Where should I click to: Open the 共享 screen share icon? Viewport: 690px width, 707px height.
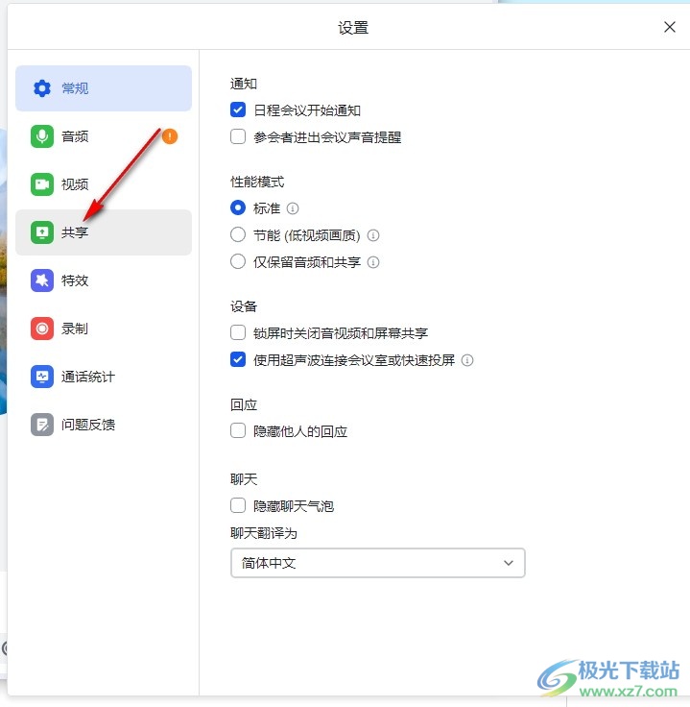(x=42, y=232)
